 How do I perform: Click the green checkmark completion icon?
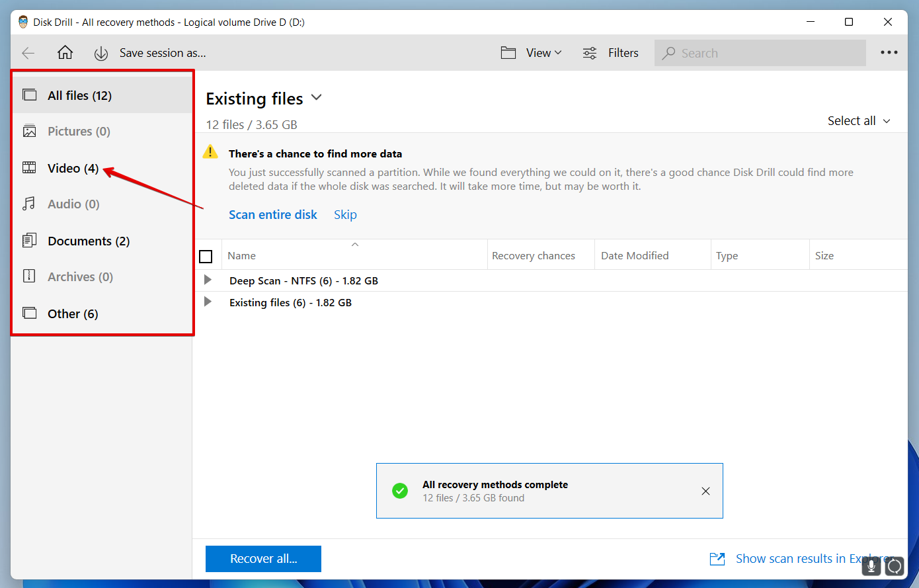(400, 491)
